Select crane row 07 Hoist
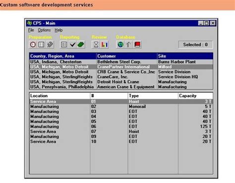235x183 pixels. point(121,131)
